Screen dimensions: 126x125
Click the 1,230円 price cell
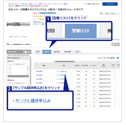pos(78,91)
